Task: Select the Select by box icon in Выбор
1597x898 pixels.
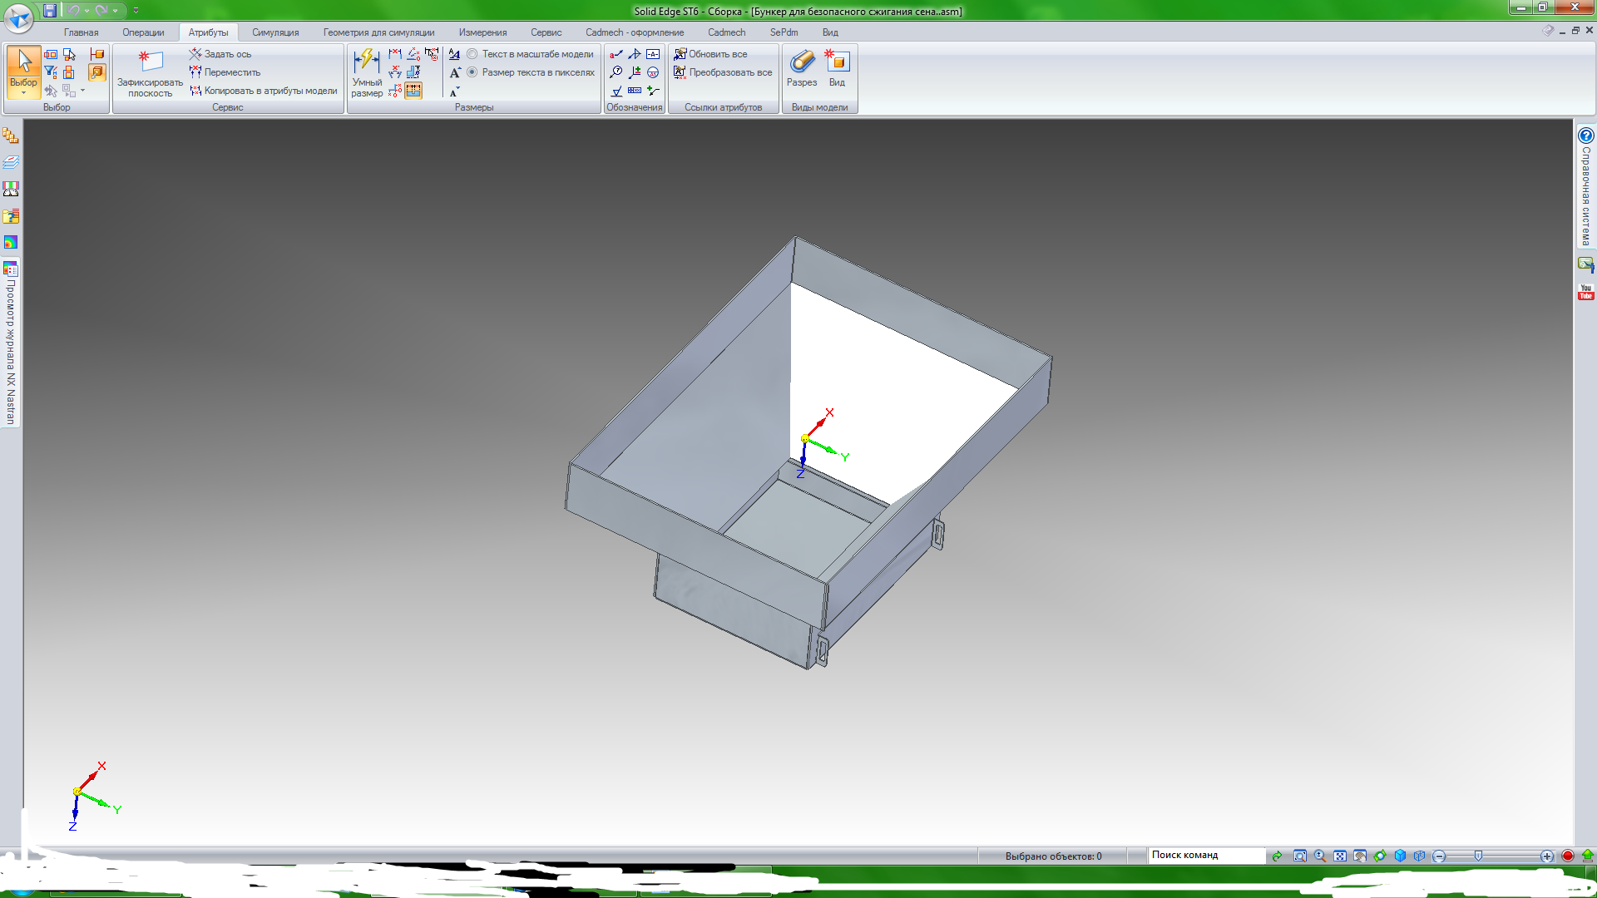Action: pos(51,54)
